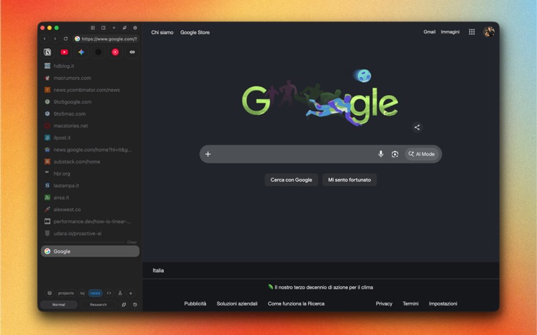537x335 pixels.
Task: Open the Google apps grid
Action: point(472,31)
